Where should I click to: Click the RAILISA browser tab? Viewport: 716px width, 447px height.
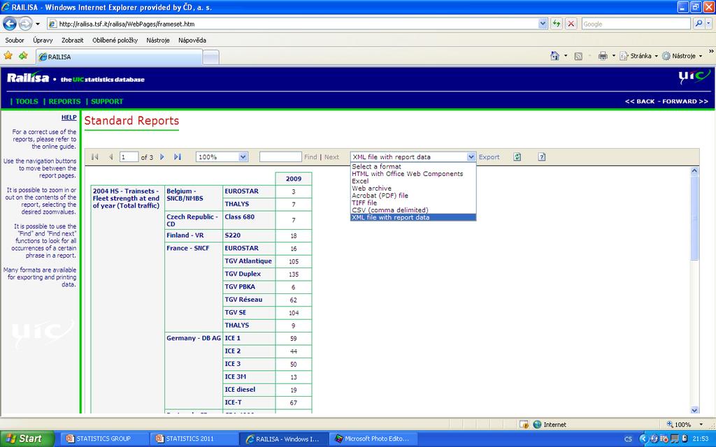tap(120, 57)
